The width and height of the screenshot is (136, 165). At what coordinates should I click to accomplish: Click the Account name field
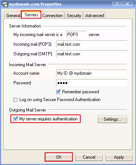pyautogui.click(x=92, y=73)
